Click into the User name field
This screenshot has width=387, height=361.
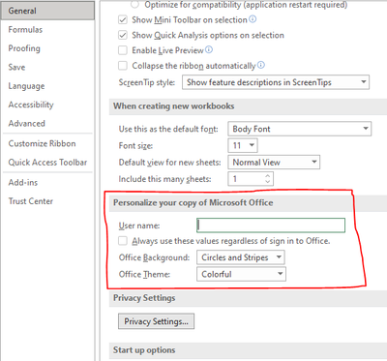[271, 226]
